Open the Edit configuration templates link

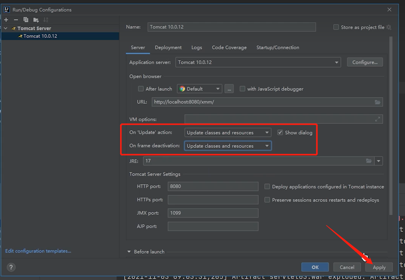[38, 251]
